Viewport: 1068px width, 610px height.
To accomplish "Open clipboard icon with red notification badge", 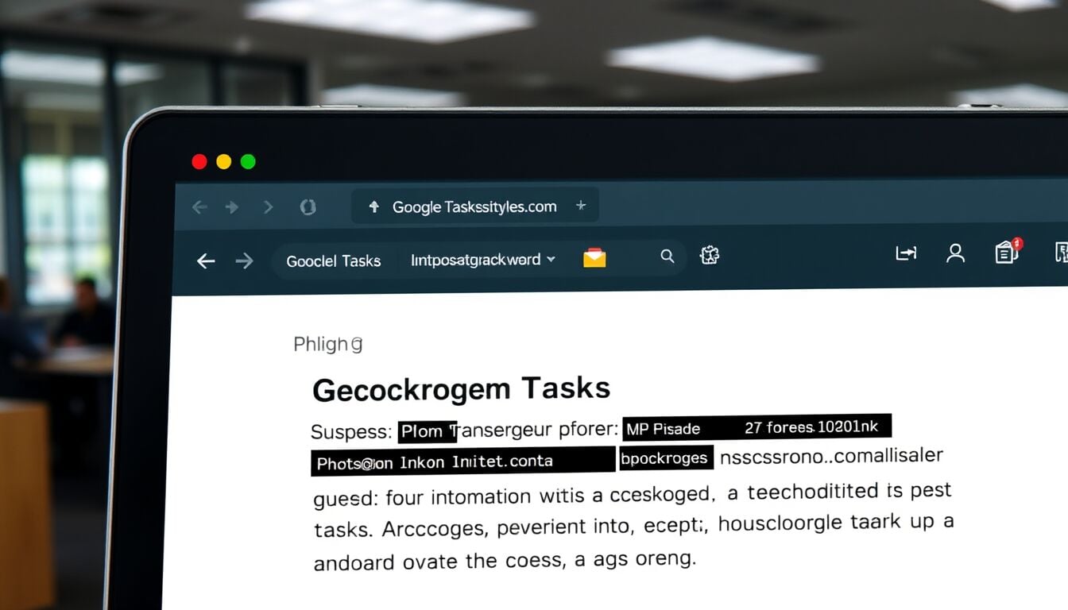I will [x=1007, y=252].
